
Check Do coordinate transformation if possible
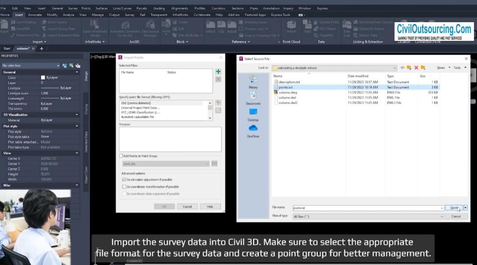pos(124,187)
